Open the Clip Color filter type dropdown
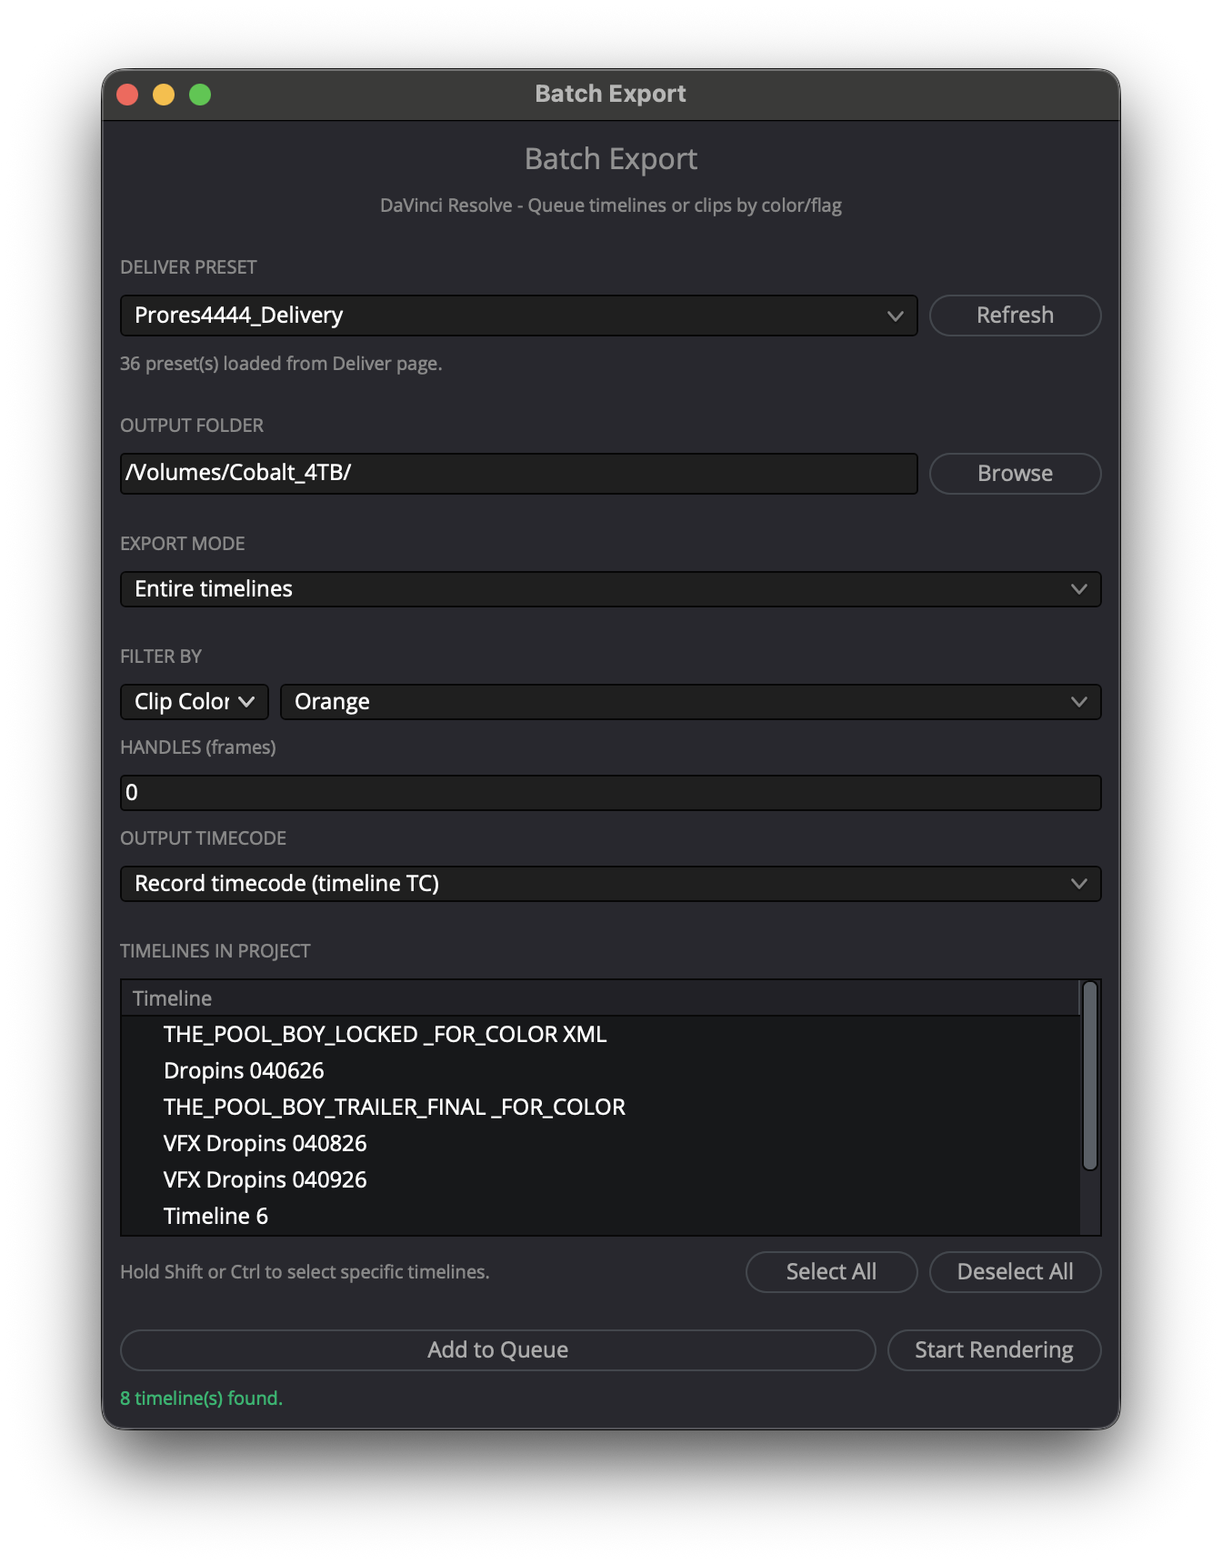 (x=194, y=702)
